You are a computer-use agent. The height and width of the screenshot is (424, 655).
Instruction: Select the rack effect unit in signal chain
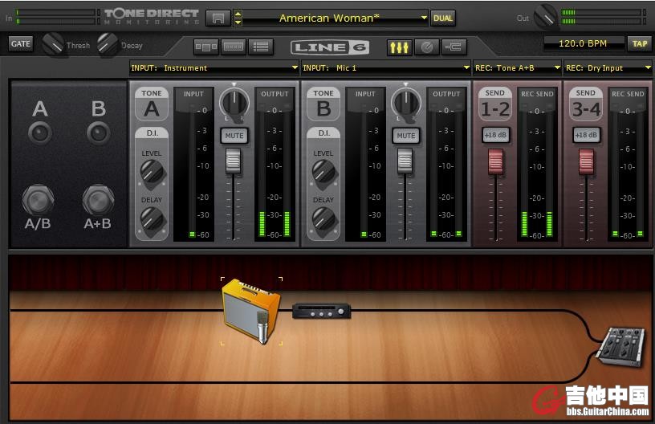point(321,310)
